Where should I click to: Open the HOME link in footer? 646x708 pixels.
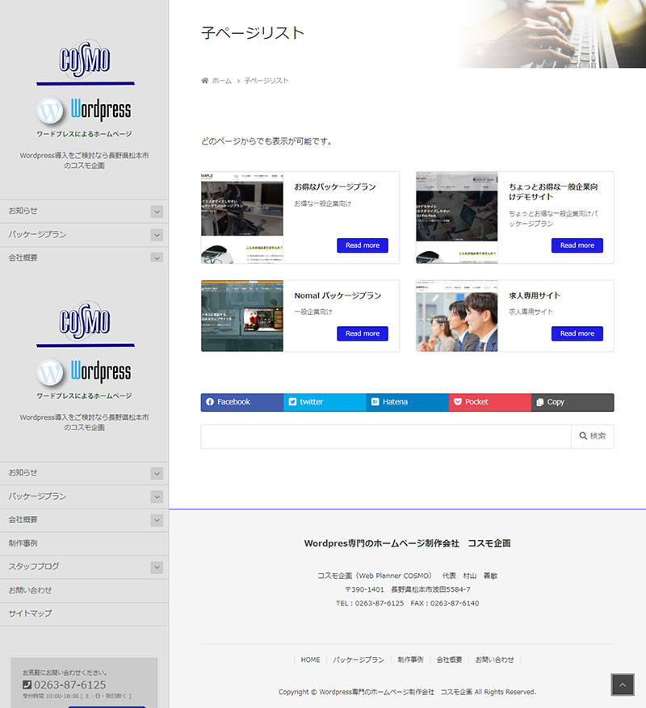coord(310,660)
